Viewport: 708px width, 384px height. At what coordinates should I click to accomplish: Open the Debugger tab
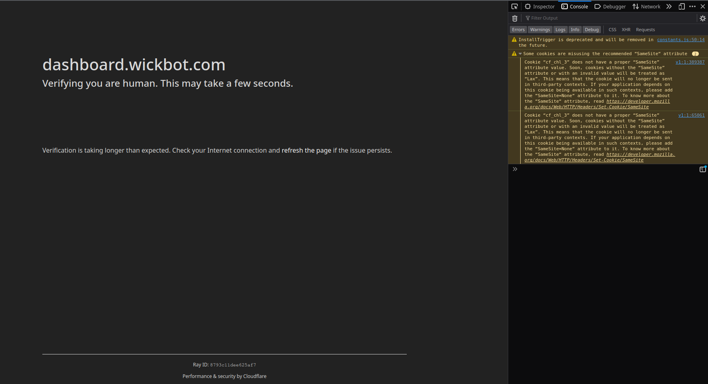(610, 6)
